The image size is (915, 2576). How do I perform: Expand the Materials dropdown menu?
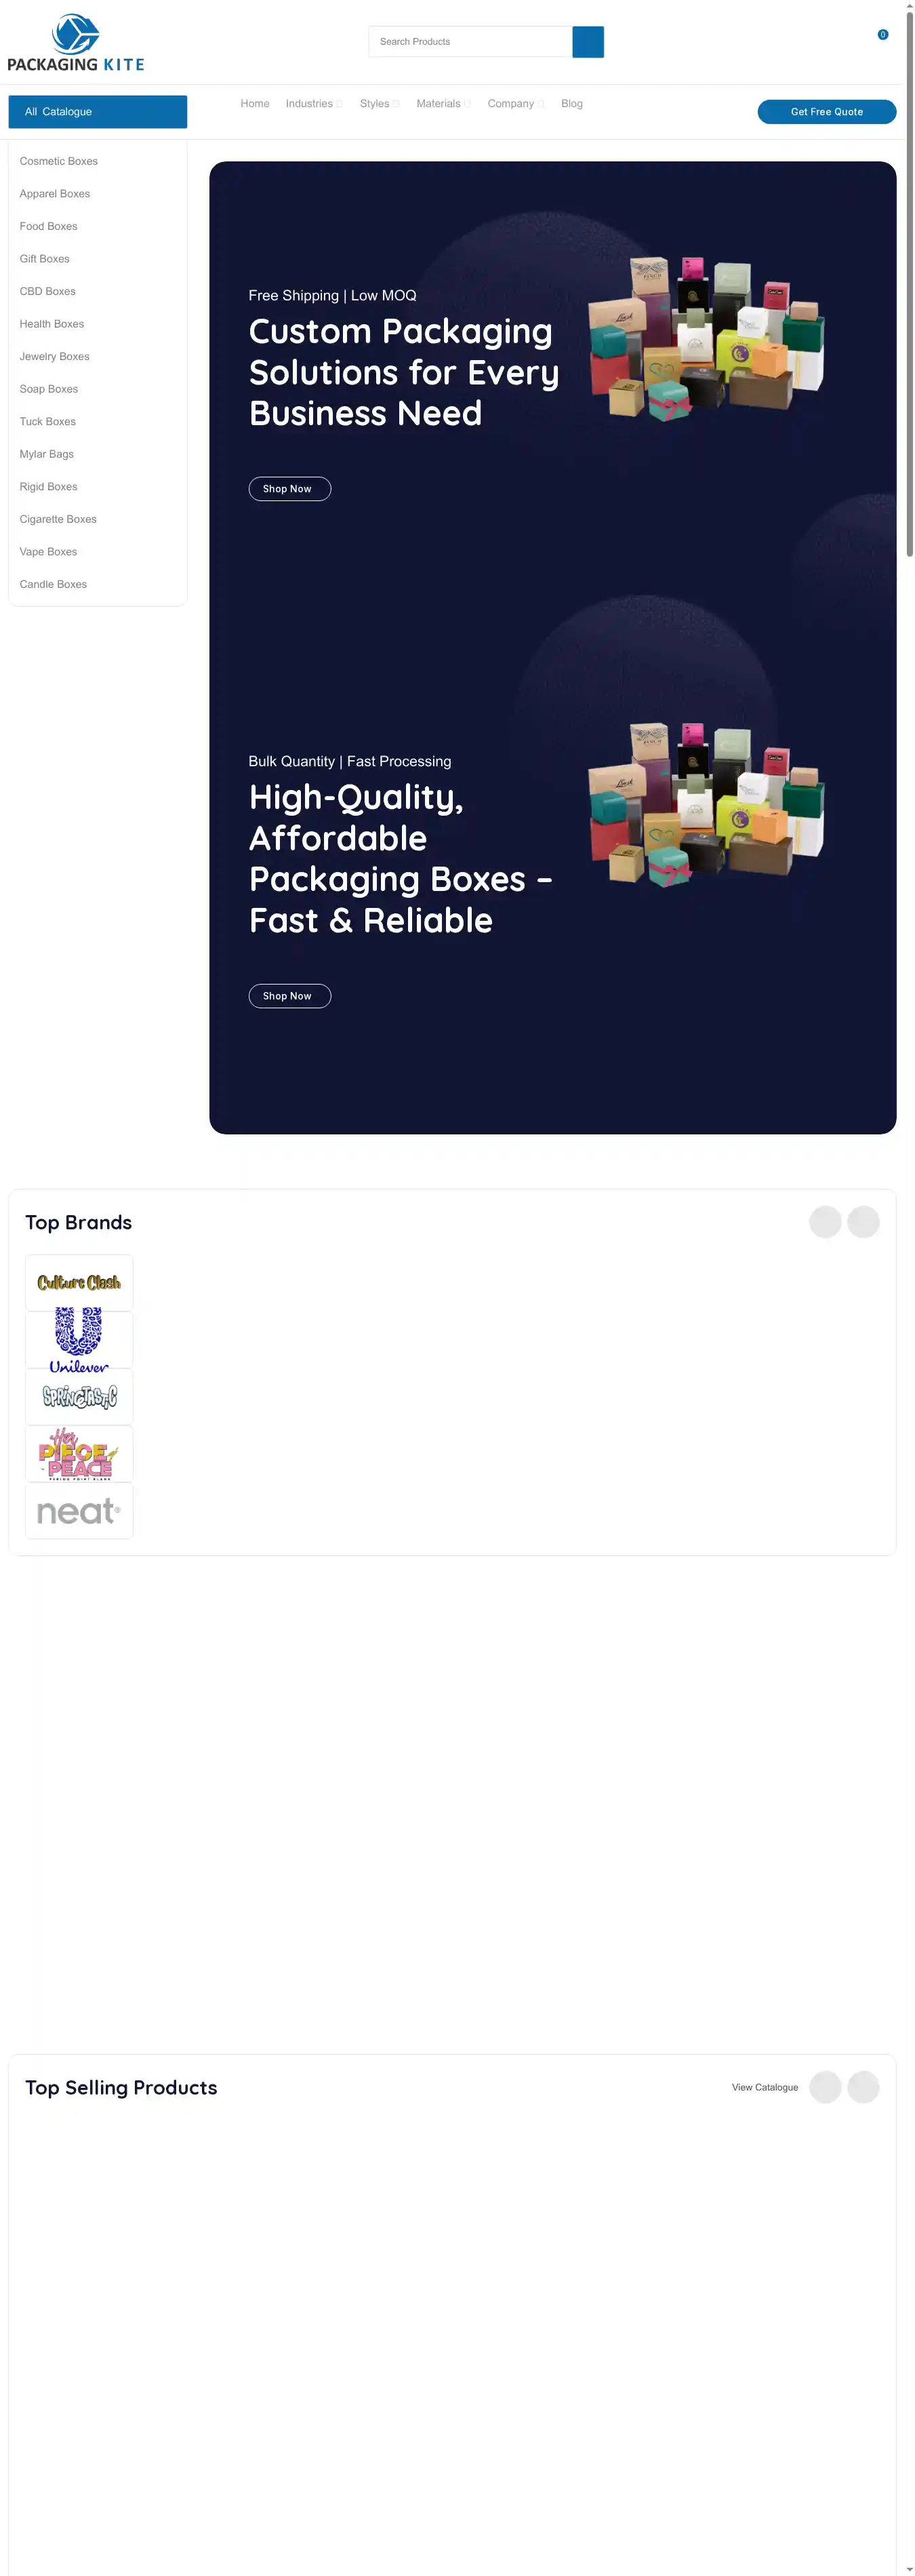point(443,104)
